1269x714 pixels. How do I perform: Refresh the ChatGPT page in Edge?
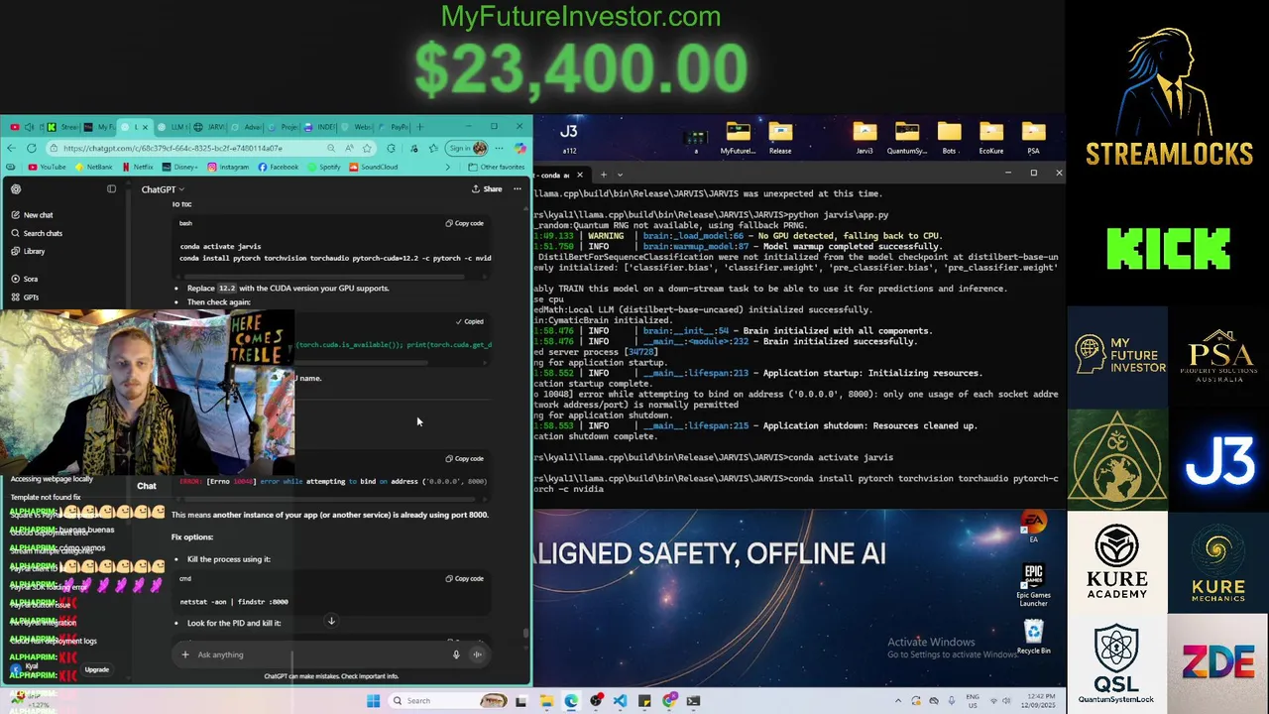pos(31,148)
